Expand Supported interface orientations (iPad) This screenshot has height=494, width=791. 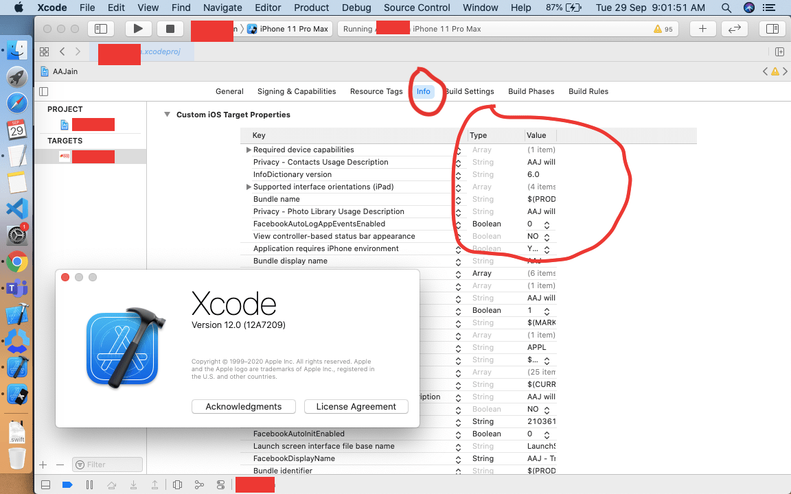point(249,187)
